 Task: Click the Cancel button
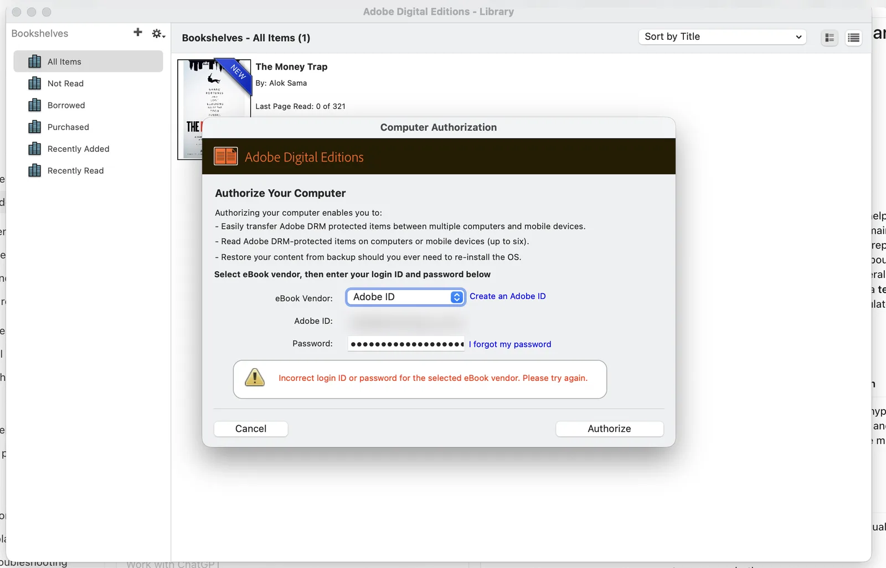pyautogui.click(x=251, y=428)
